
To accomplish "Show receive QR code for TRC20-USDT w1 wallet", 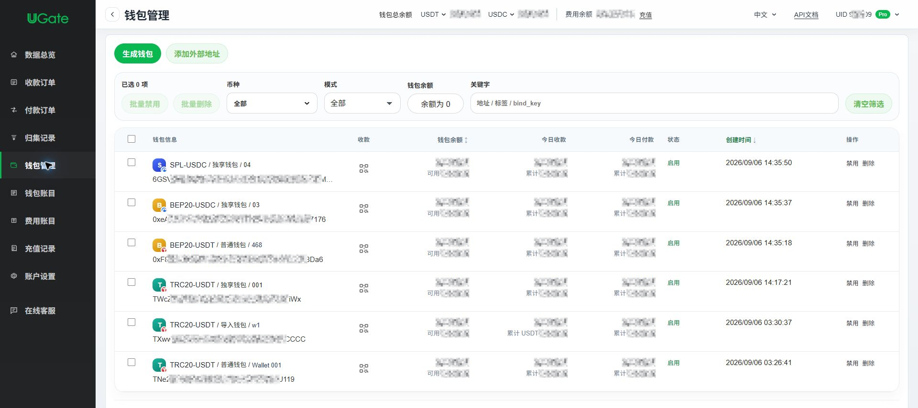I will [364, 328].
